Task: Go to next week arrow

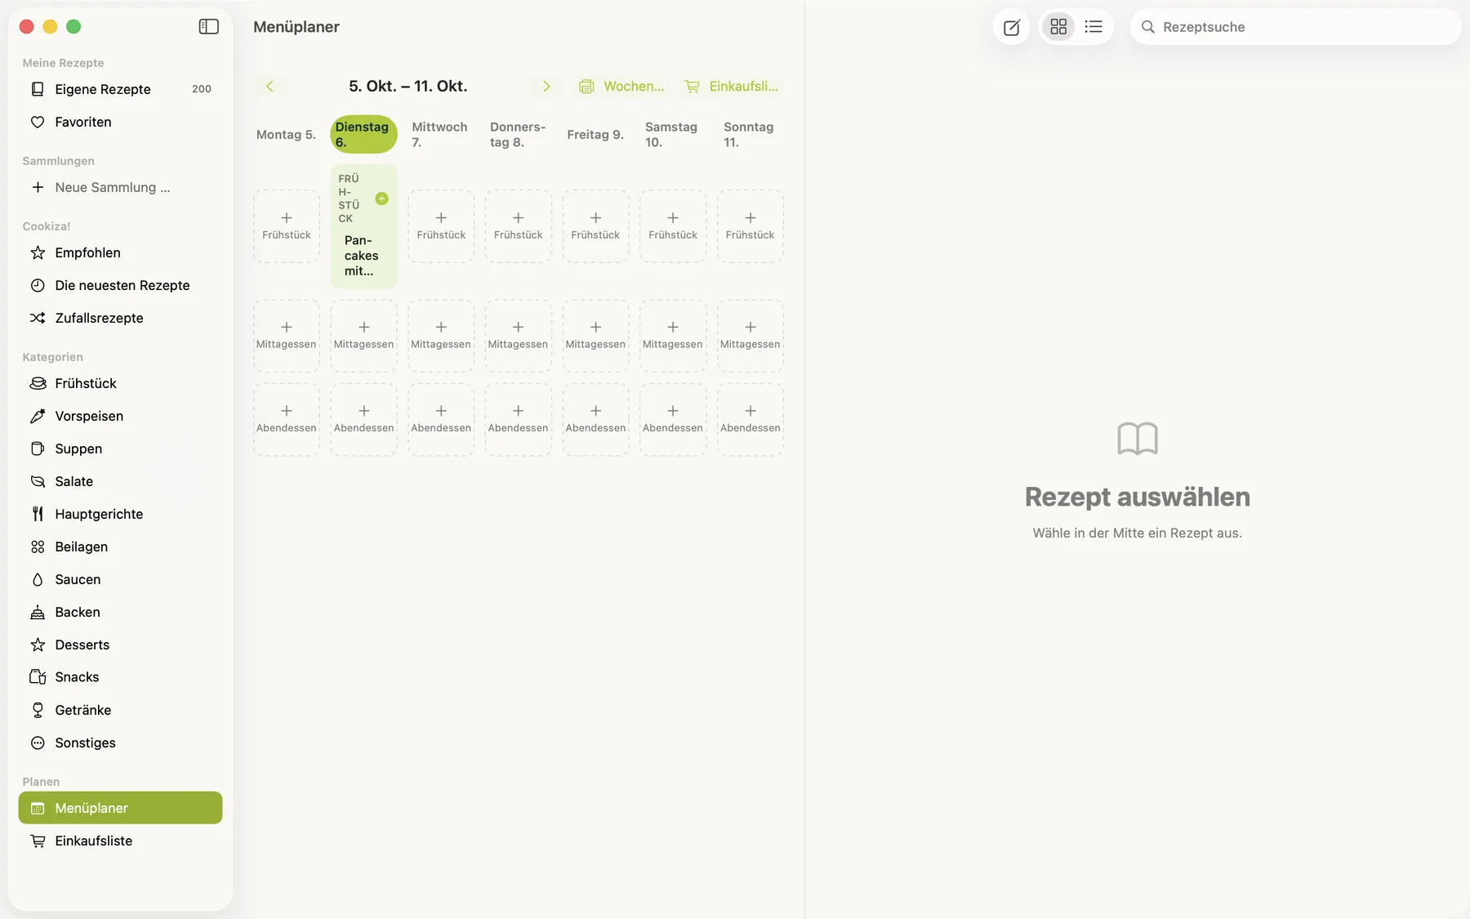Action: pyautogui.click(x=546, y=86)
